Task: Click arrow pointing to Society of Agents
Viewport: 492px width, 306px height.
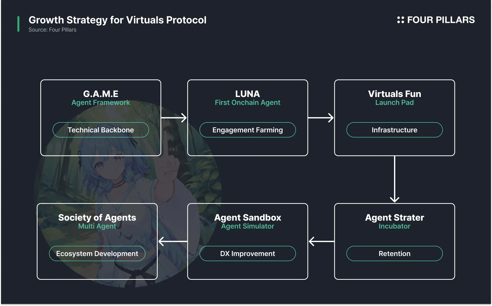Action: tap(173, 241)
